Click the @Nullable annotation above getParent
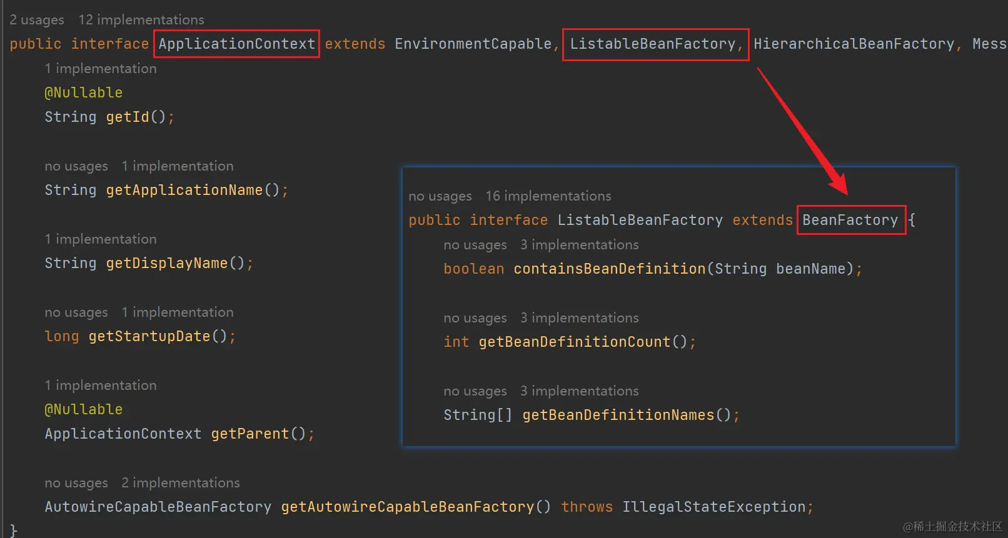The height and width of the screenshot is (538, 1008). pyautogui.click(x=84, y=409)
